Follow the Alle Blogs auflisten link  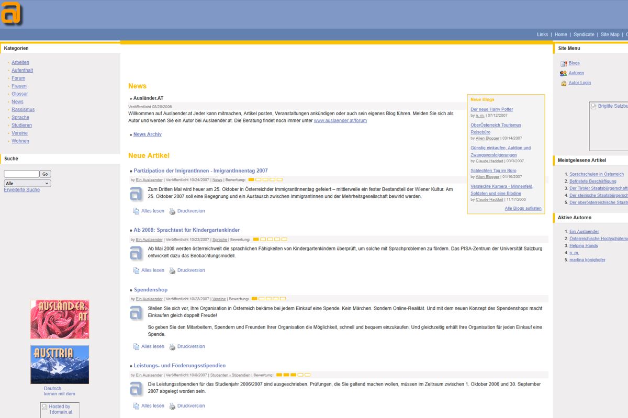[x=523, y=208]
